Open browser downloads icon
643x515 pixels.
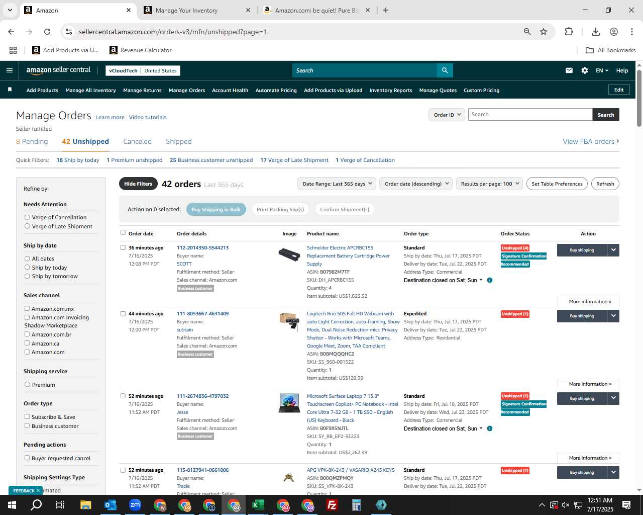pos(596,32)
